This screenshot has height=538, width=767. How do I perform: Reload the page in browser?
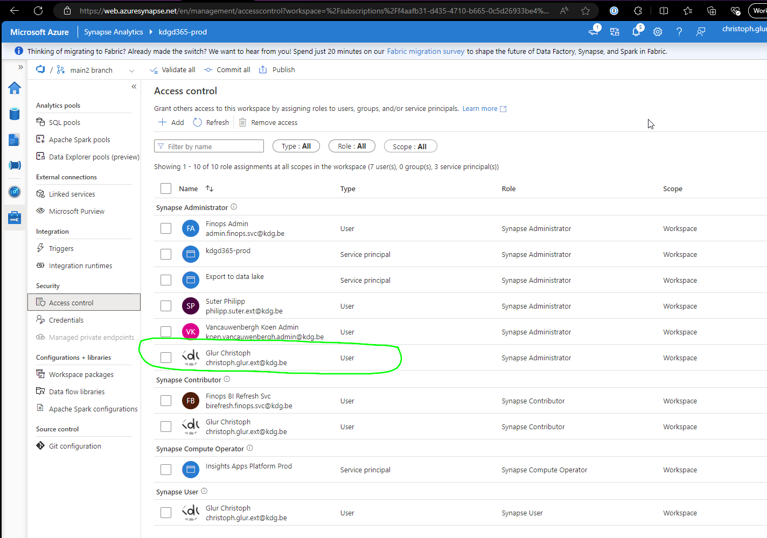[x=38, y=11]
